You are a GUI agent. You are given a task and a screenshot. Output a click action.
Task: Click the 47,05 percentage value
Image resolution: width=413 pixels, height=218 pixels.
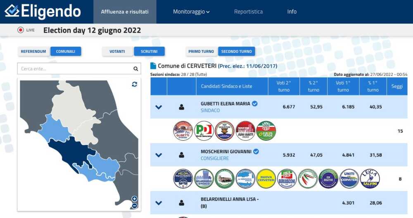coord(316,155)
